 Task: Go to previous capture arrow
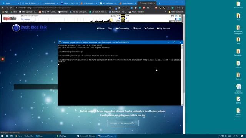click(x=119, y=18)
